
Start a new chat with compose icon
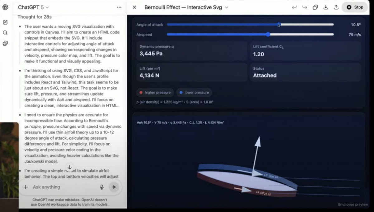(5, 22)
